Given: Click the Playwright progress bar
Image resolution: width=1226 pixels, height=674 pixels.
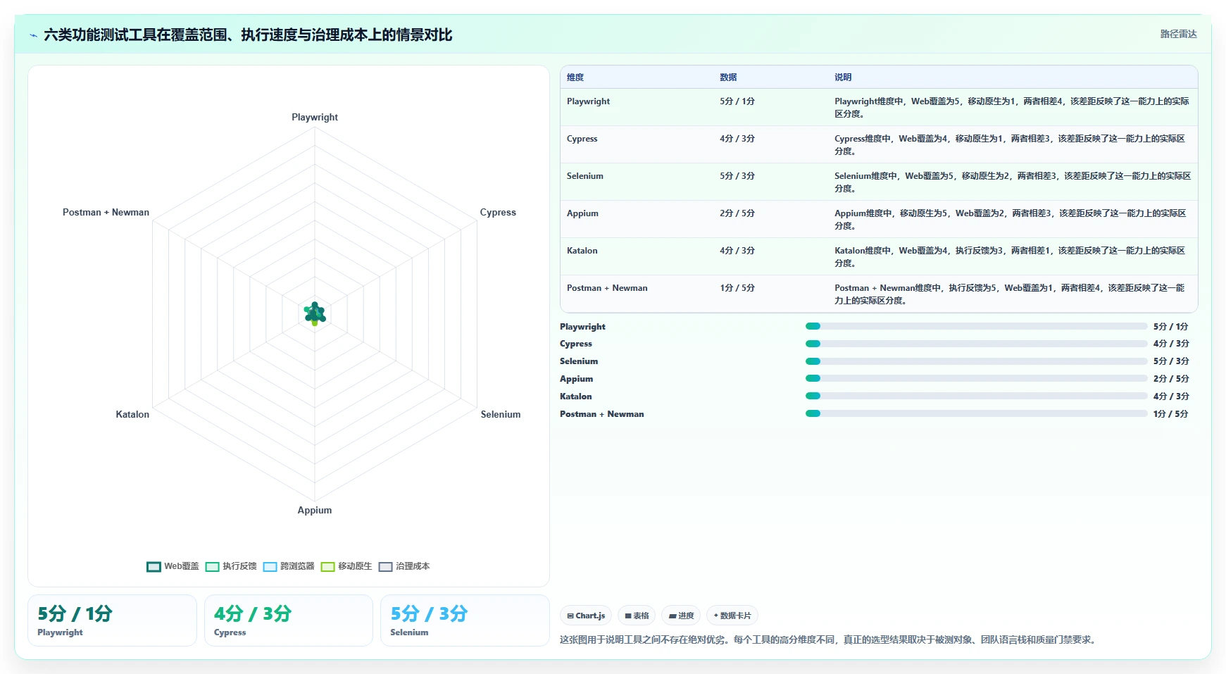Looking at the screenshot, I should pos(976,326).
